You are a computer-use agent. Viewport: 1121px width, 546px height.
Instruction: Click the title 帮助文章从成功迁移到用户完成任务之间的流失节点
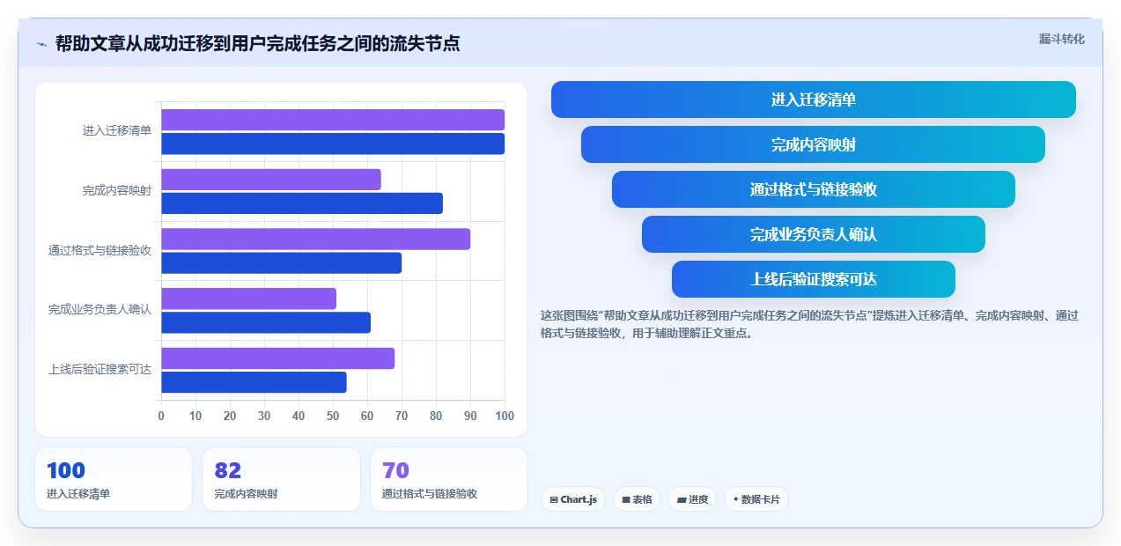[x=257, y=43]
